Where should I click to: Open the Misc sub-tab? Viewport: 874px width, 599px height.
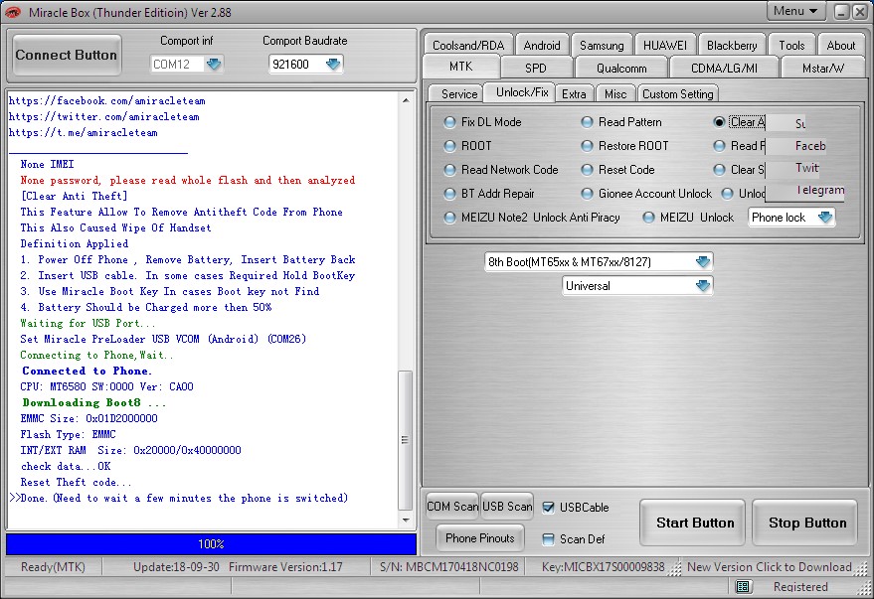click(615, 94)
